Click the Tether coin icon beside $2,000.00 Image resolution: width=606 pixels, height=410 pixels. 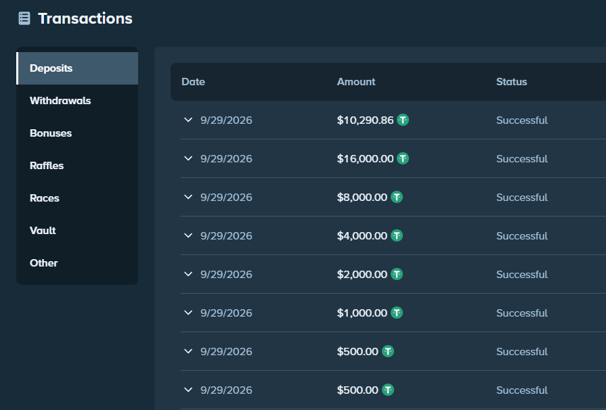point(397,275)
